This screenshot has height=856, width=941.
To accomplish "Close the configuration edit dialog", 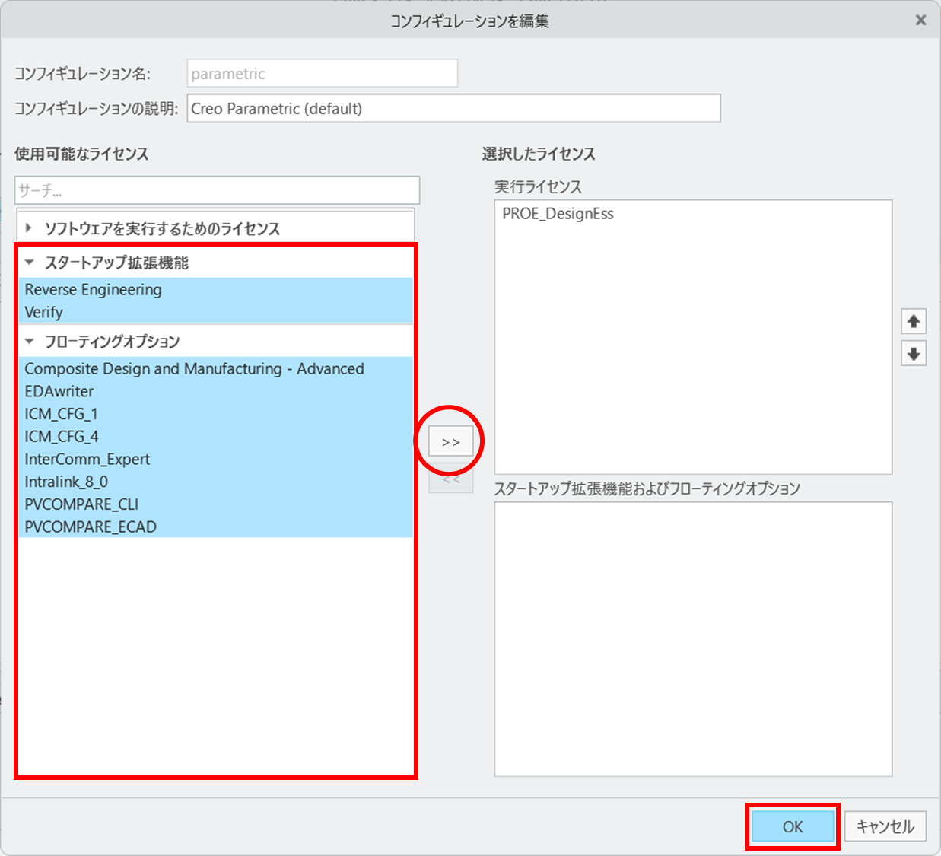I will pyautogui.click(x=920, y=21).
